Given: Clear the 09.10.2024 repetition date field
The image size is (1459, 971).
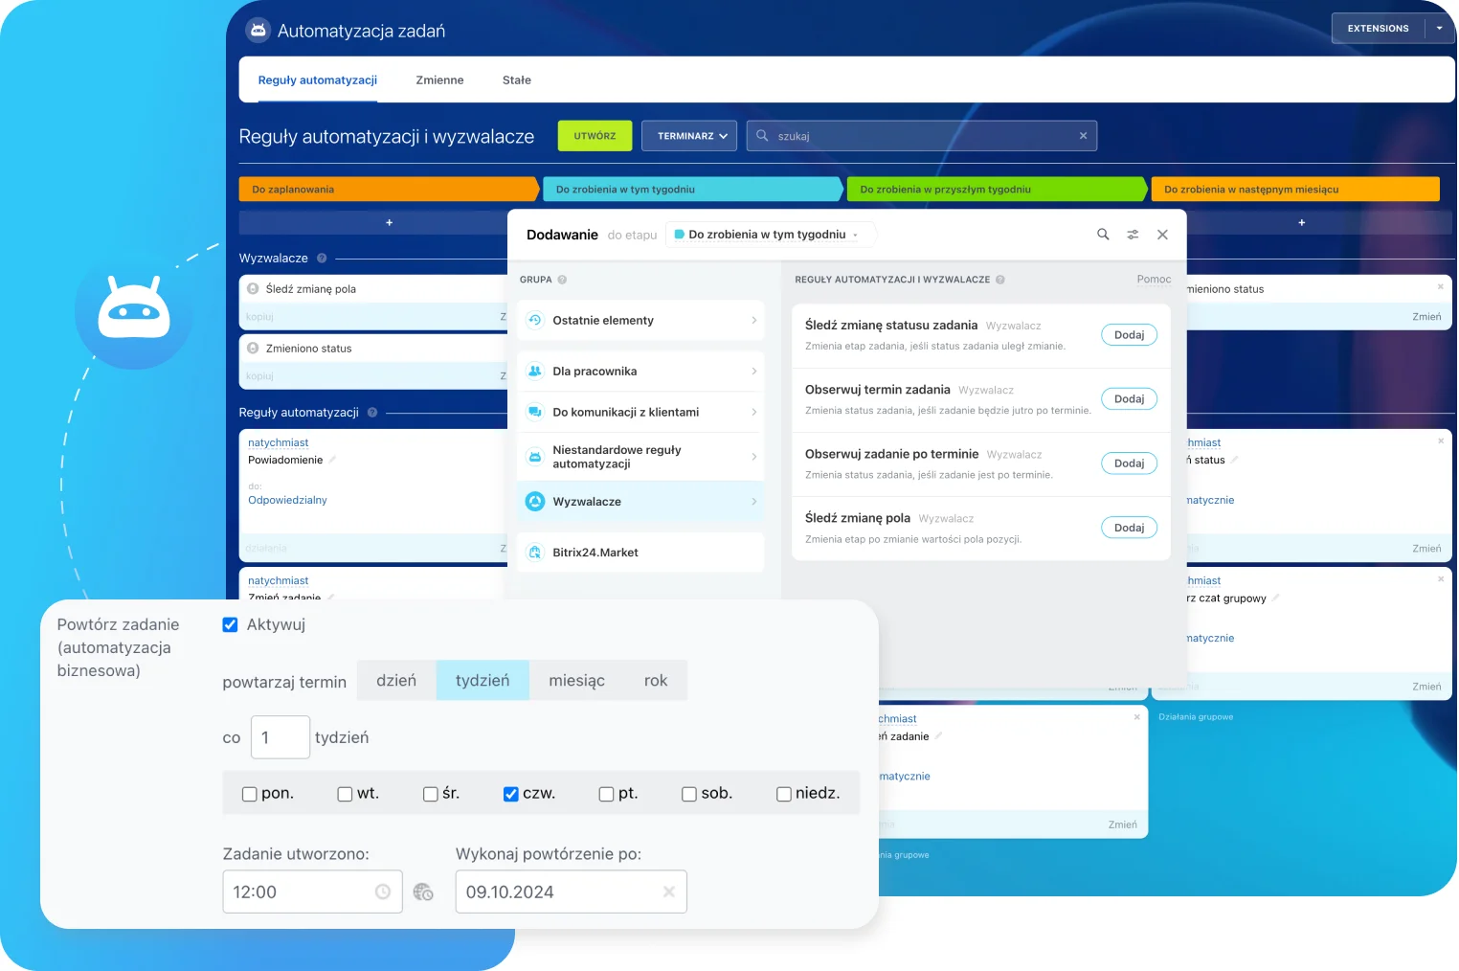Looking at the screenshot, I should 668,892.
